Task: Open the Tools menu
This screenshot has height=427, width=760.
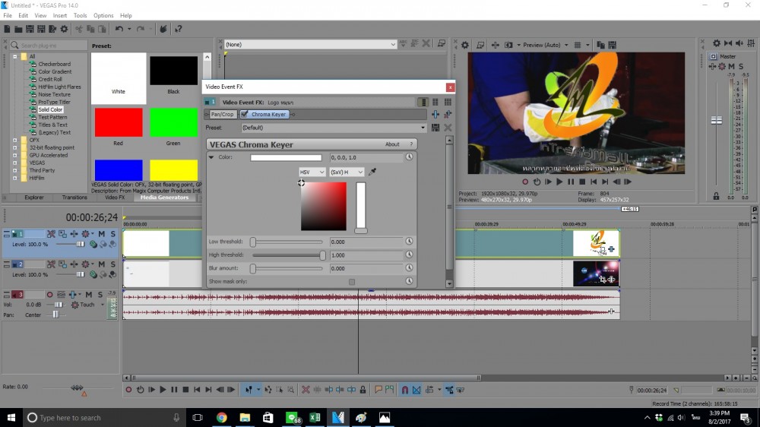Action: coord(80,15)
